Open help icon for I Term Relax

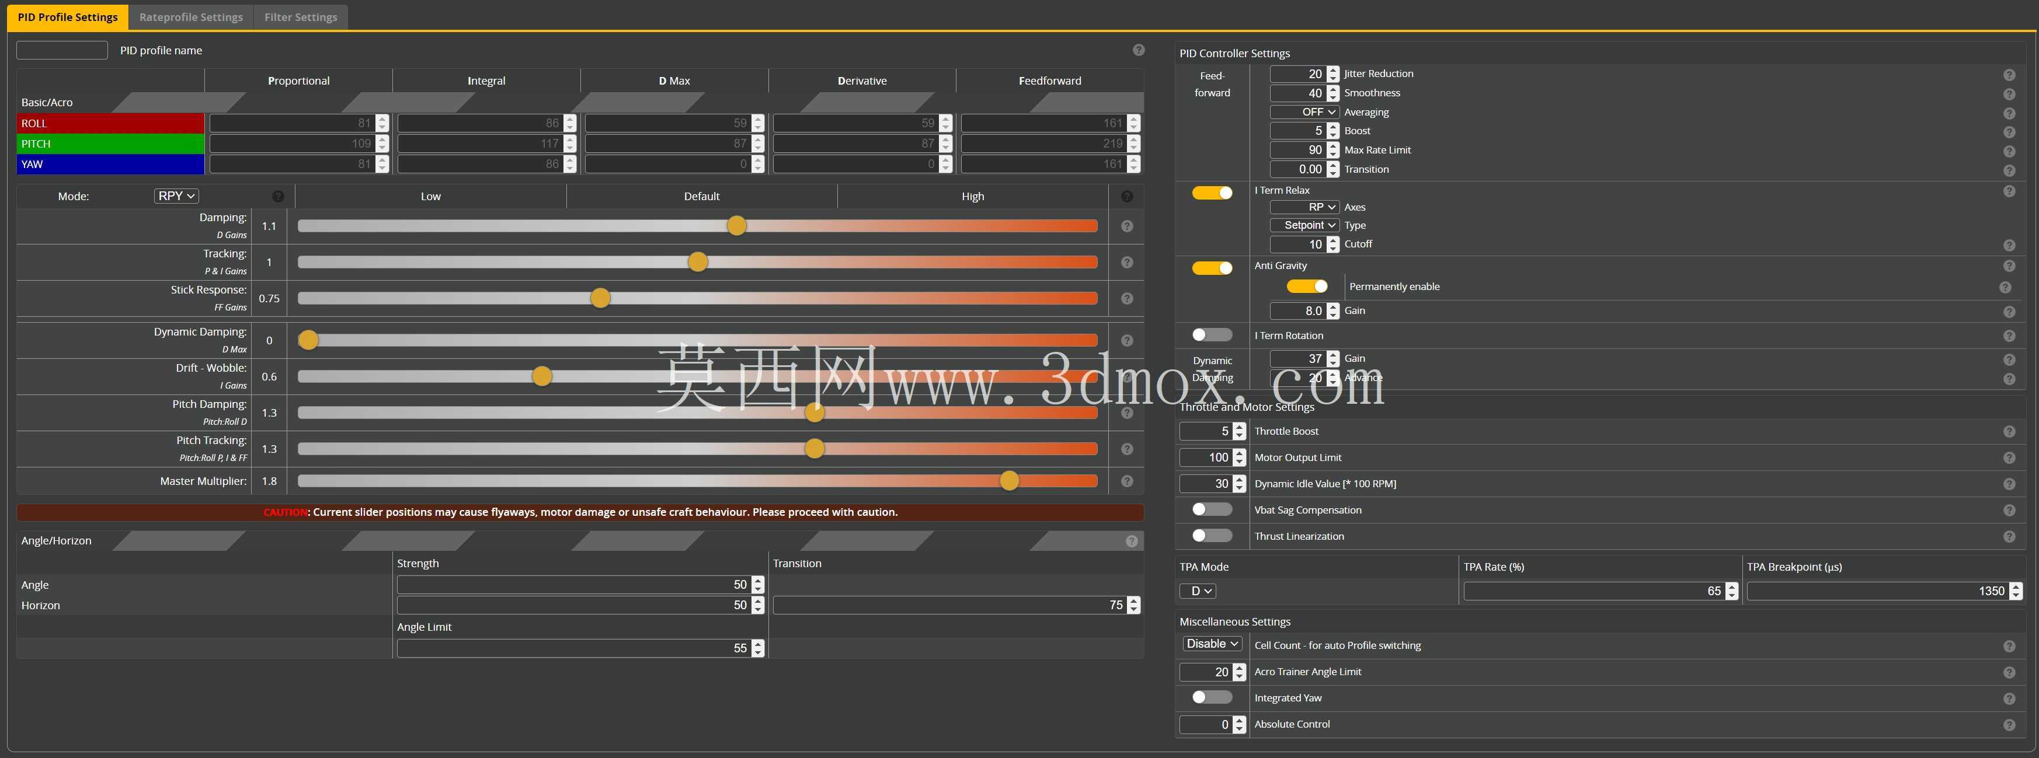coord(2009,191)
